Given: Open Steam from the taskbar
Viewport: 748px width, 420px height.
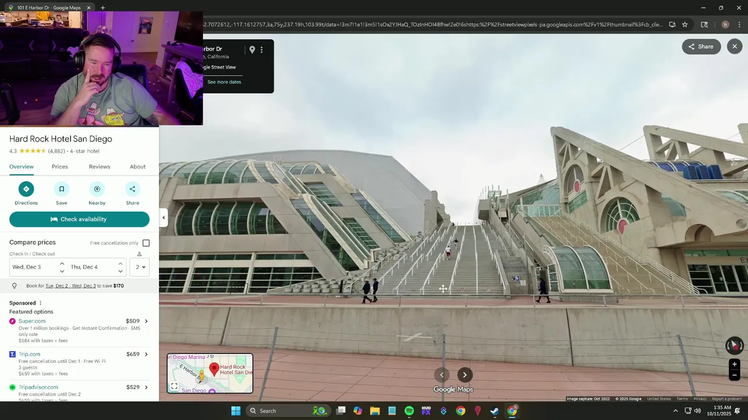Looking at the screenshot, I should tap(494, 411).
